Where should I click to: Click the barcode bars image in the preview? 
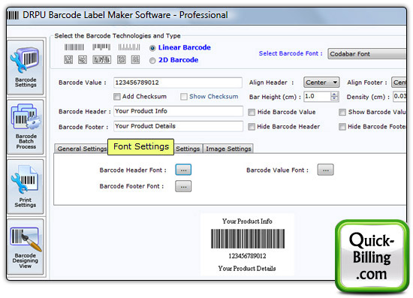click(248, 239)
